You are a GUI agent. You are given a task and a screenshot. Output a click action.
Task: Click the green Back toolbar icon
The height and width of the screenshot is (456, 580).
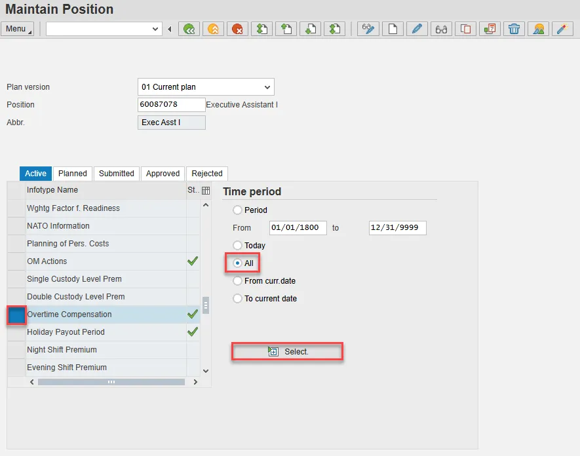pos(190,29)
